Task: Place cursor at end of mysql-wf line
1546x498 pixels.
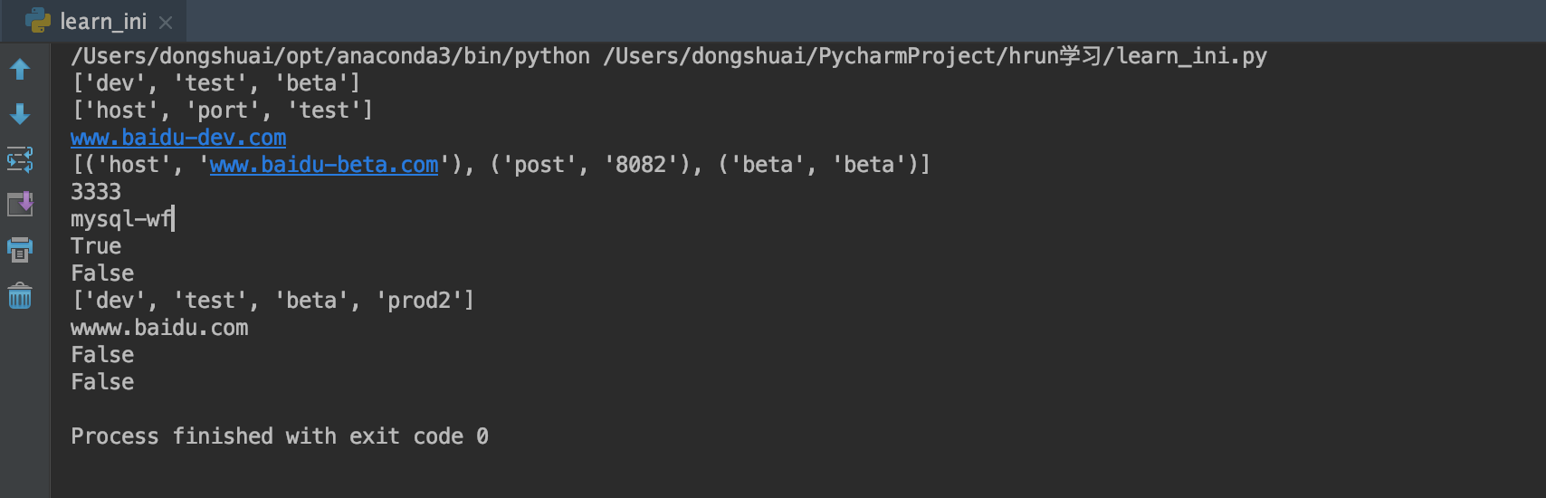Action: 174,219
